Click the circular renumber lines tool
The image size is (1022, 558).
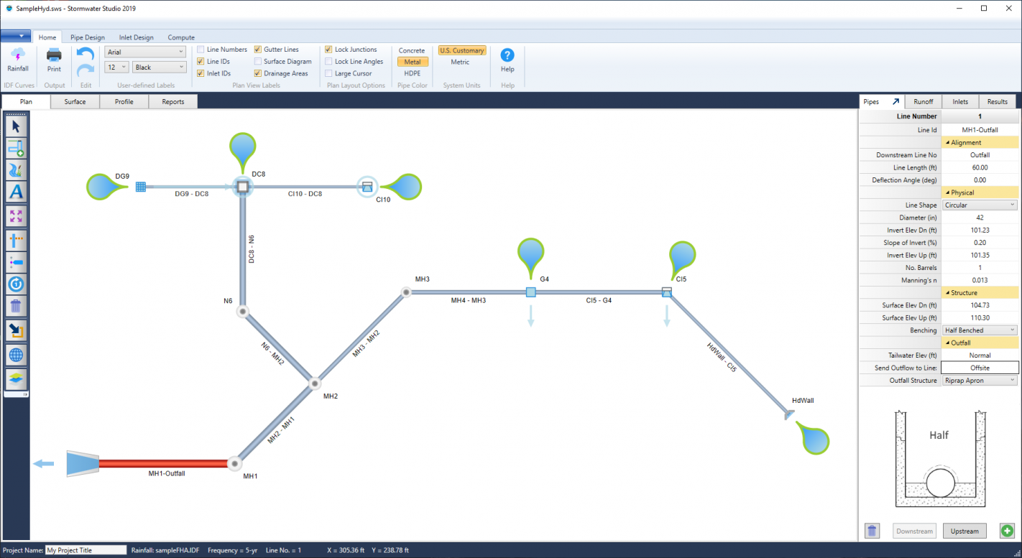[16, 284]
